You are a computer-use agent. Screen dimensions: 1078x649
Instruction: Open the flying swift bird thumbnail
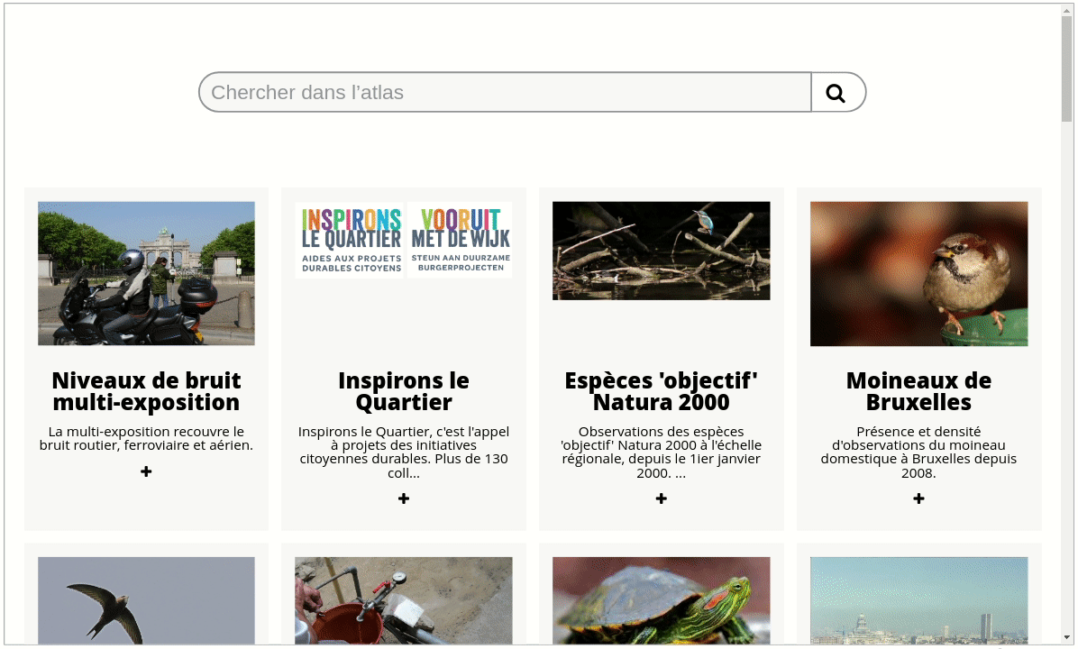[x=146, y=600]
